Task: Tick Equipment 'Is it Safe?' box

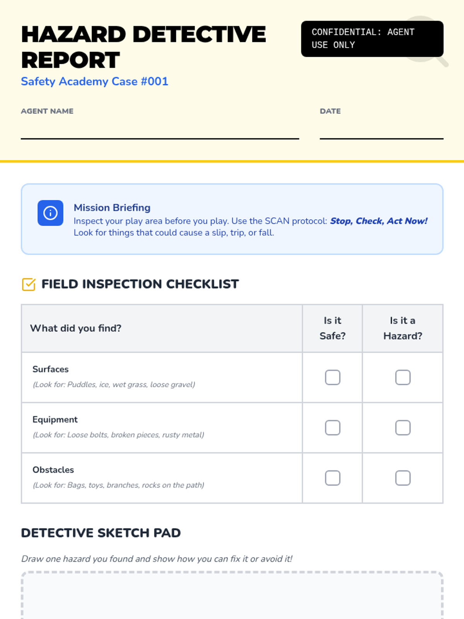Action: point(333,427)
